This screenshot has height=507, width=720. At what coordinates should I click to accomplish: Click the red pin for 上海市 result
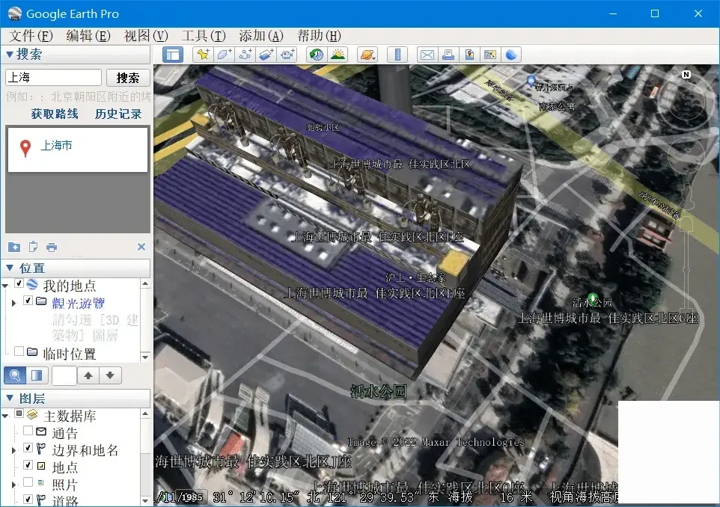pos(25,148)
